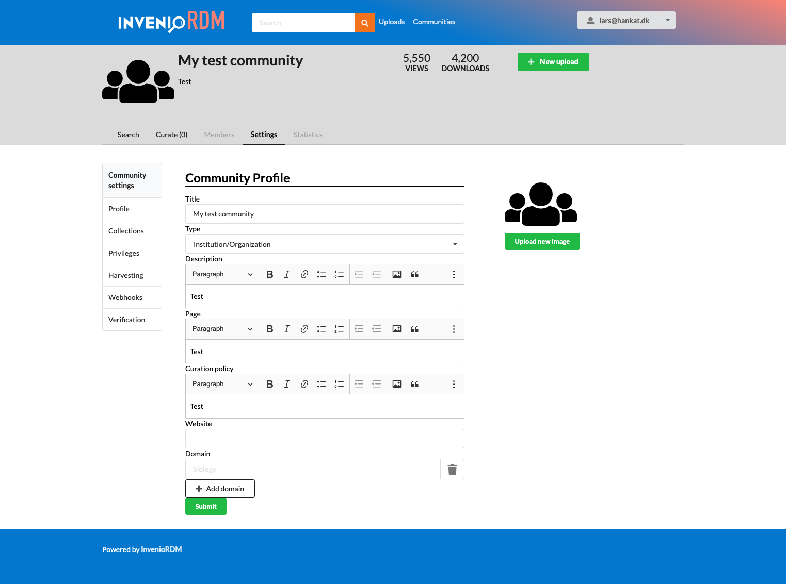Focus the Website input field
The height and width of the screenshot is (584, 786).
click(x=325, y=439)
